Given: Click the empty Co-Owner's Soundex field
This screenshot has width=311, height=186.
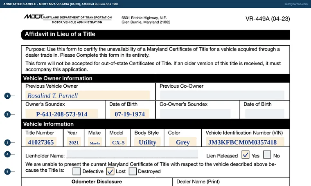Looking at the screenshot, I should point(195,114).
